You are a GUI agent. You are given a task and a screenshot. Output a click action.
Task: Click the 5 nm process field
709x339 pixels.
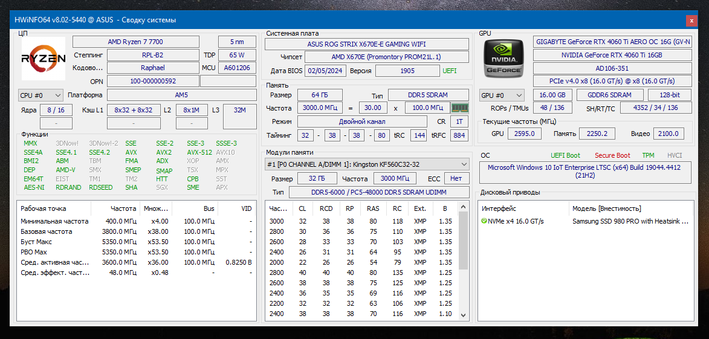[x=237, y=42]
